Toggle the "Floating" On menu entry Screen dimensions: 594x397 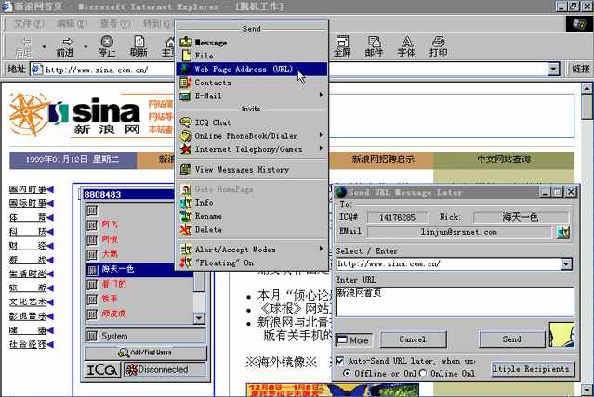[252, 263]
